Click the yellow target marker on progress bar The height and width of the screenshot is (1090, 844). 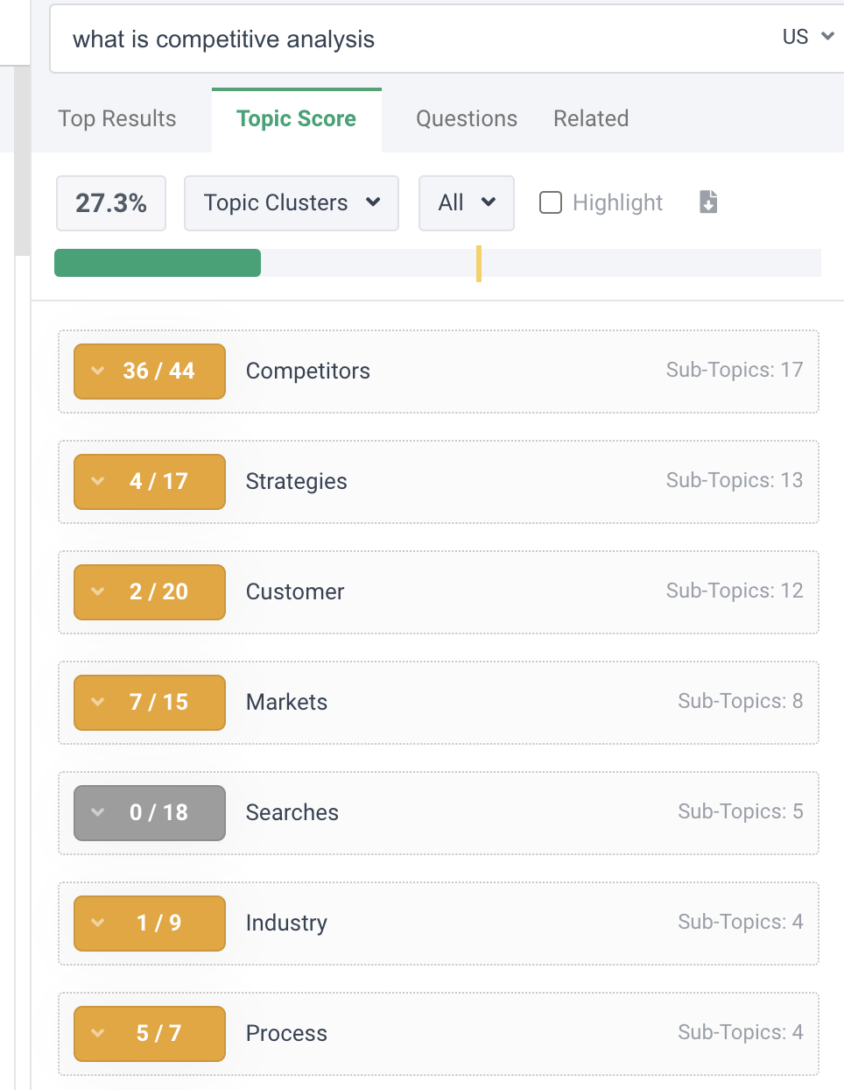coord(479,264)
